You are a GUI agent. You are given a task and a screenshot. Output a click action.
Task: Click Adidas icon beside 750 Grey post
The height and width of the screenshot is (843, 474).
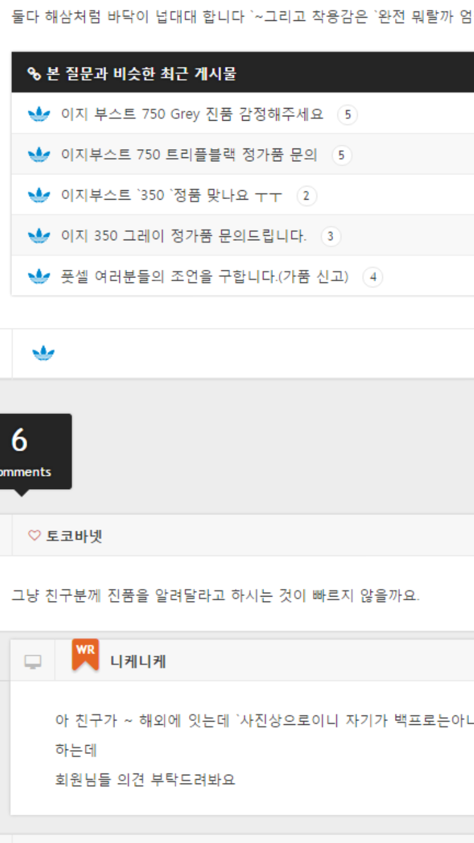[x=39, y=114]
